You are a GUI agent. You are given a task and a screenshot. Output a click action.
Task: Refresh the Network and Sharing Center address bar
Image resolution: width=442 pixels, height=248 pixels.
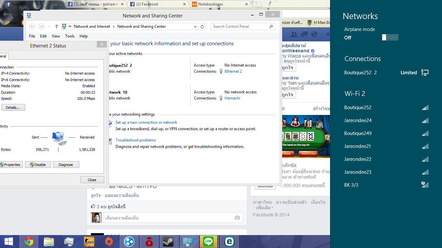coord(203,26)
